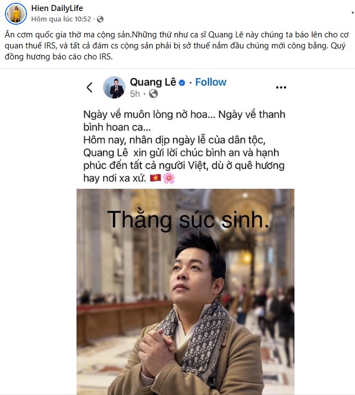Open the post timestamp Hôm qua lúc 10:52
This screenshot has height=395, width=355.
pos(61,19)
